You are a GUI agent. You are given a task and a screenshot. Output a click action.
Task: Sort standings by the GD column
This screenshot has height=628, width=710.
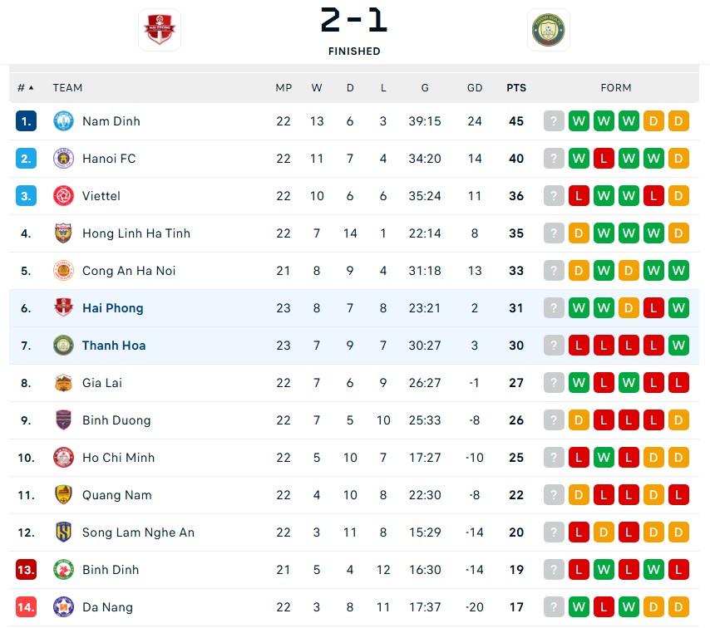[475, 88]
